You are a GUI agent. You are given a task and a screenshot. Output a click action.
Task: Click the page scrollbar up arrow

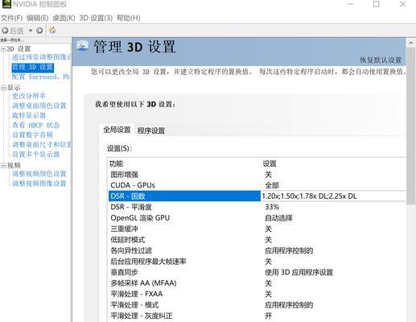[410, 43]
